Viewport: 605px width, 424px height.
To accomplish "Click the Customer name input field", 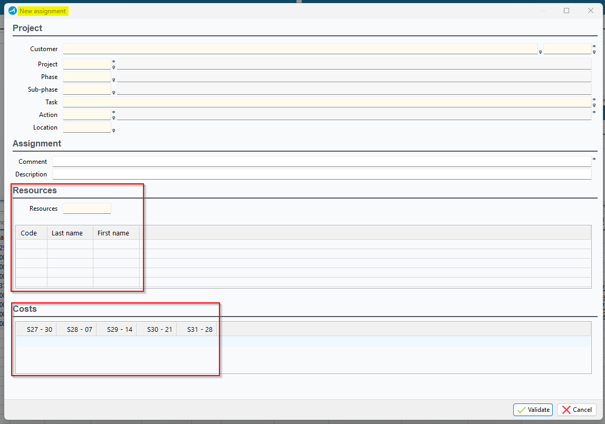I will tap(300, 49).
